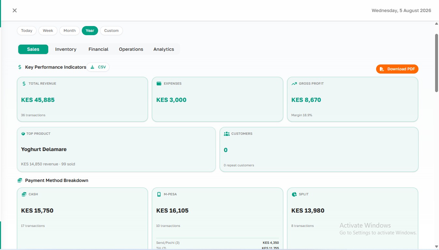
Task: Click the Download PDF button
Action: click(397, 69)
